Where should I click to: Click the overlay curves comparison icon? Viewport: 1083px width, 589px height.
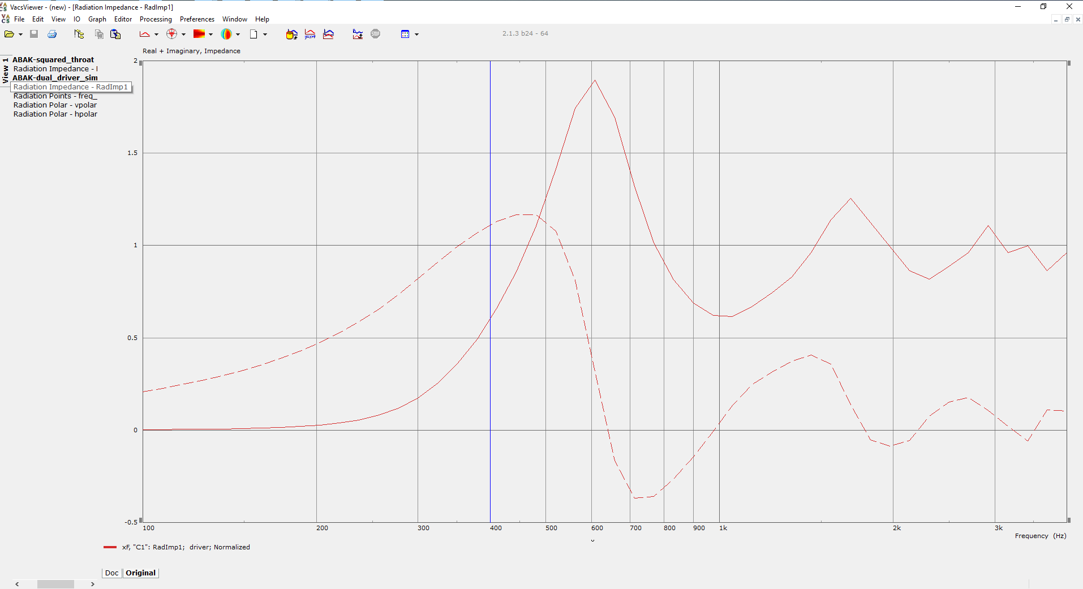click(328, 35)
